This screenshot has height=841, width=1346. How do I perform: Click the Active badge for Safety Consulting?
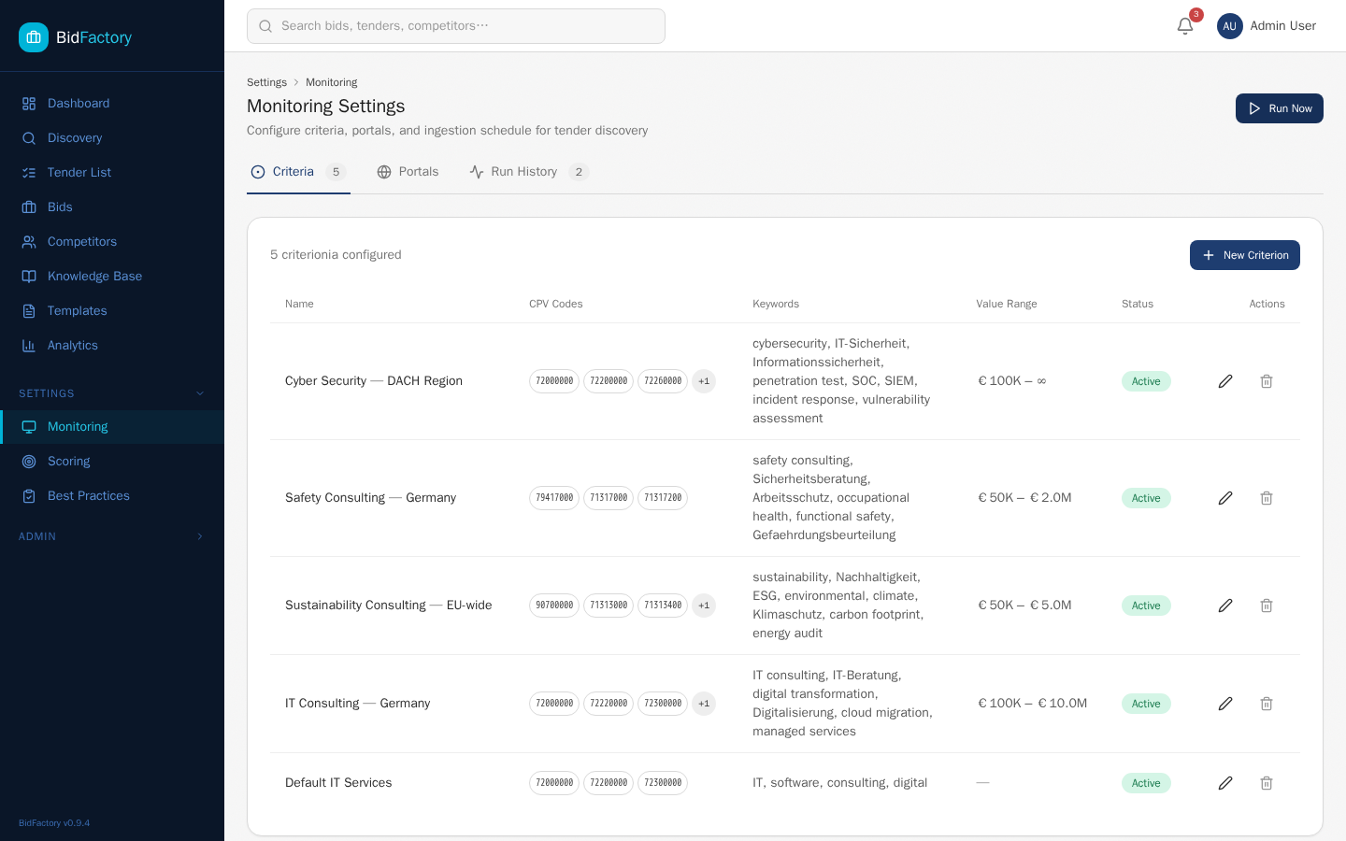1146,498
